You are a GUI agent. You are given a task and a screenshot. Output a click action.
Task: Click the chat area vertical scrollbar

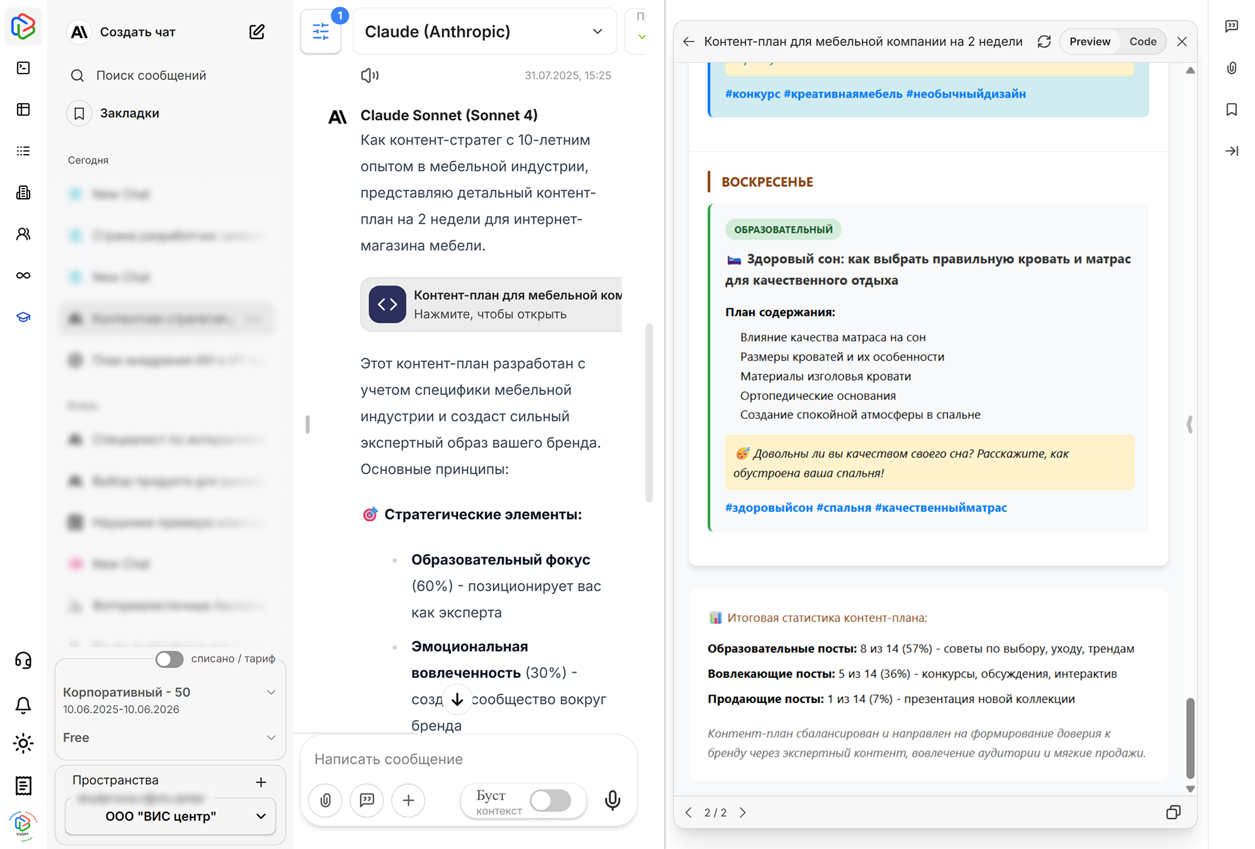pyautogui.click(x=649, y=413)
